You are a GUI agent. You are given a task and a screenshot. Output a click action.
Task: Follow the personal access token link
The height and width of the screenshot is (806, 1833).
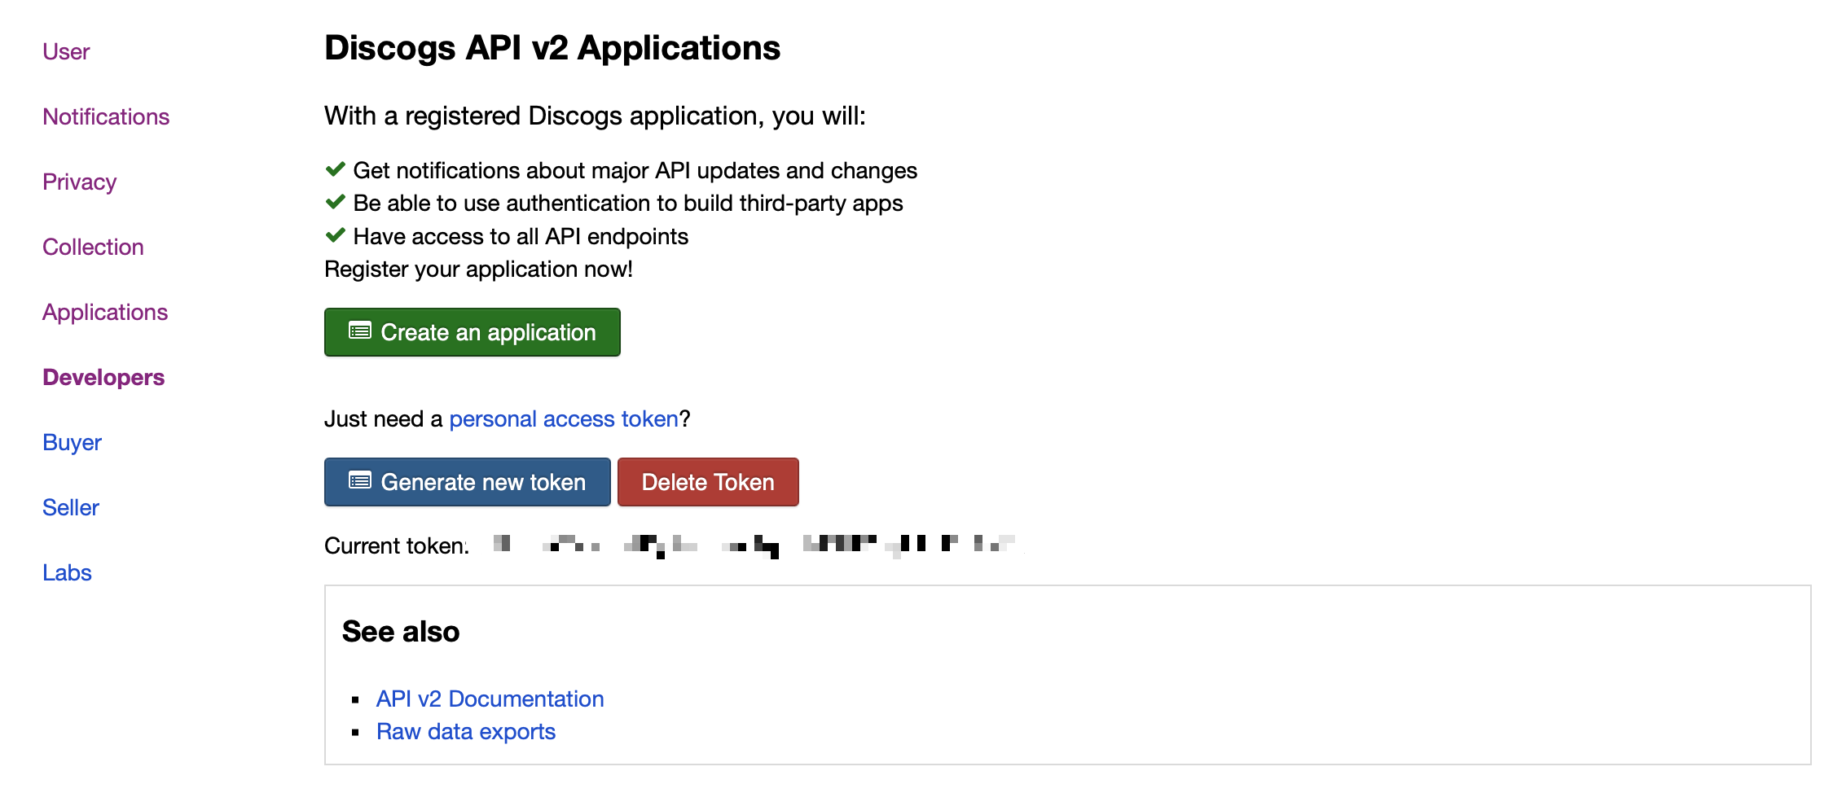(564, 418)
